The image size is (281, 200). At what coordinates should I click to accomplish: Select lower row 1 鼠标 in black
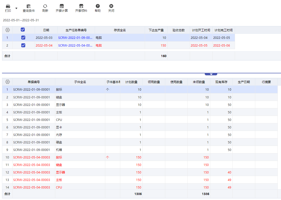(x=140, y=89)
